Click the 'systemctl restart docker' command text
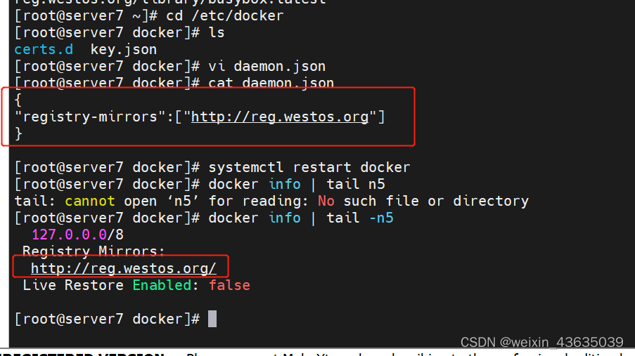The height and width of the screenshot is (356, 635). point(309,168)
